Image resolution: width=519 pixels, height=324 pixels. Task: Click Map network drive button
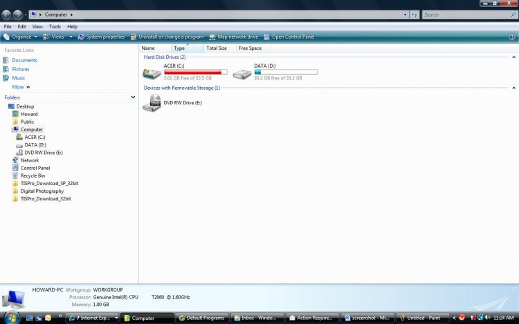(233, 37)
